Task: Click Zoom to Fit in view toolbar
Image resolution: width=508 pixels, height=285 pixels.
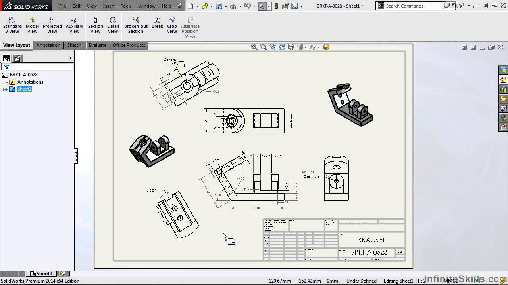Action: (254, 47)
